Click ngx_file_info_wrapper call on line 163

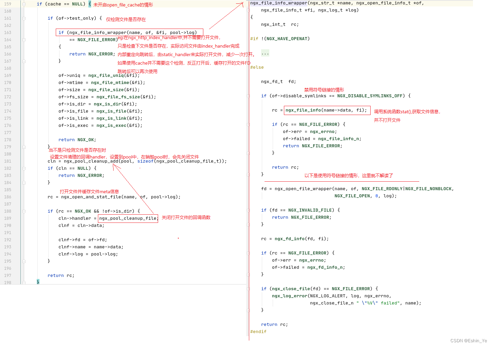[x=98, y=33]
